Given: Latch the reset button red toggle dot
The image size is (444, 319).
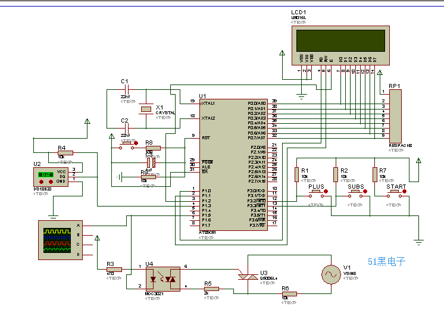Looking at the screenshot, I should 136,143.
